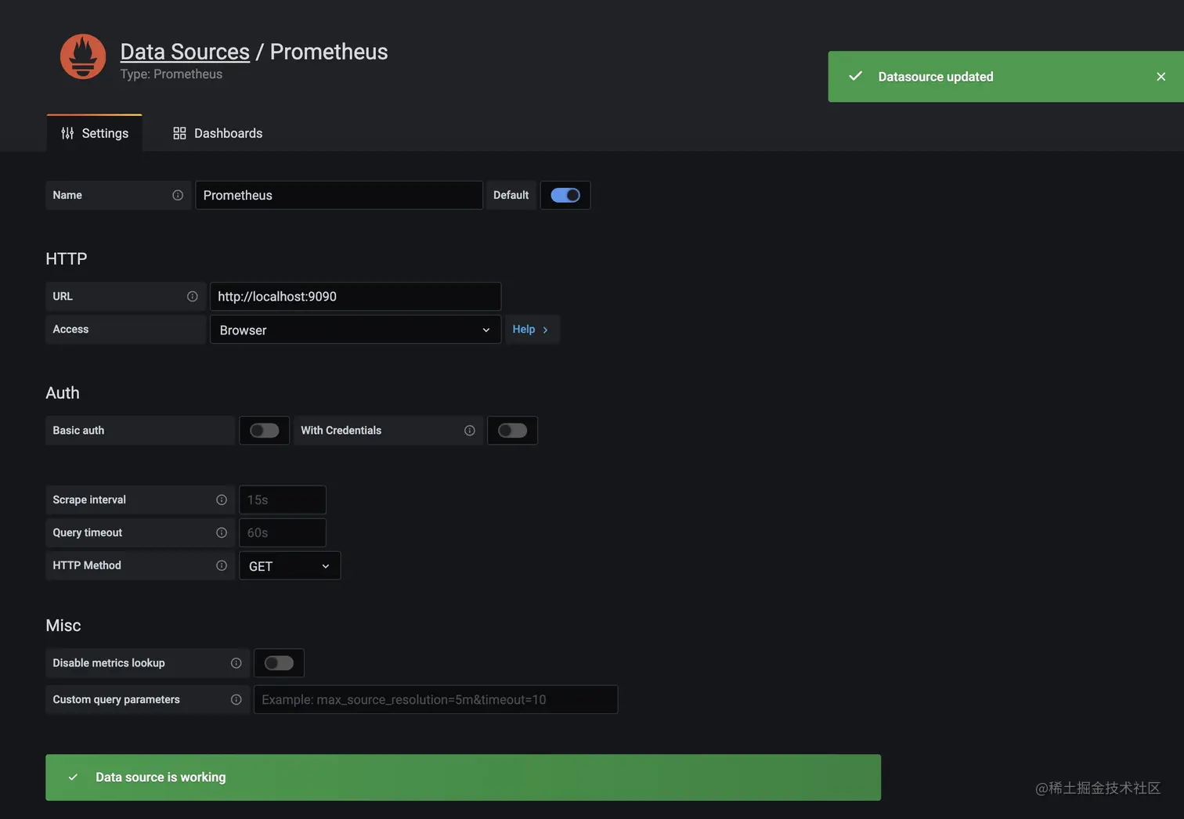Go to the Data Sources breadcrumb link

click(x=185, y=52)
